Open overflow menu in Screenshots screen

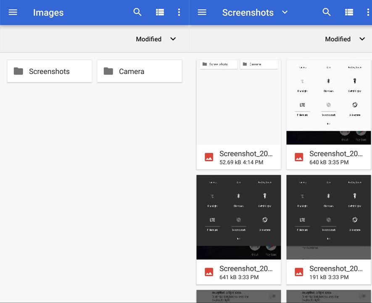click(x=368, y=12)
